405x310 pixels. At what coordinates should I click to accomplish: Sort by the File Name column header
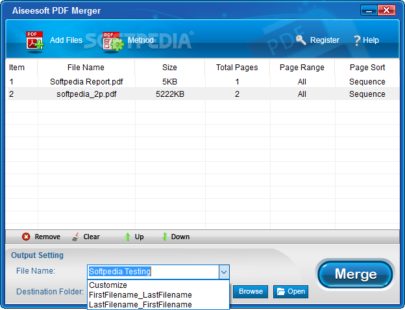[x=86, y=68]
